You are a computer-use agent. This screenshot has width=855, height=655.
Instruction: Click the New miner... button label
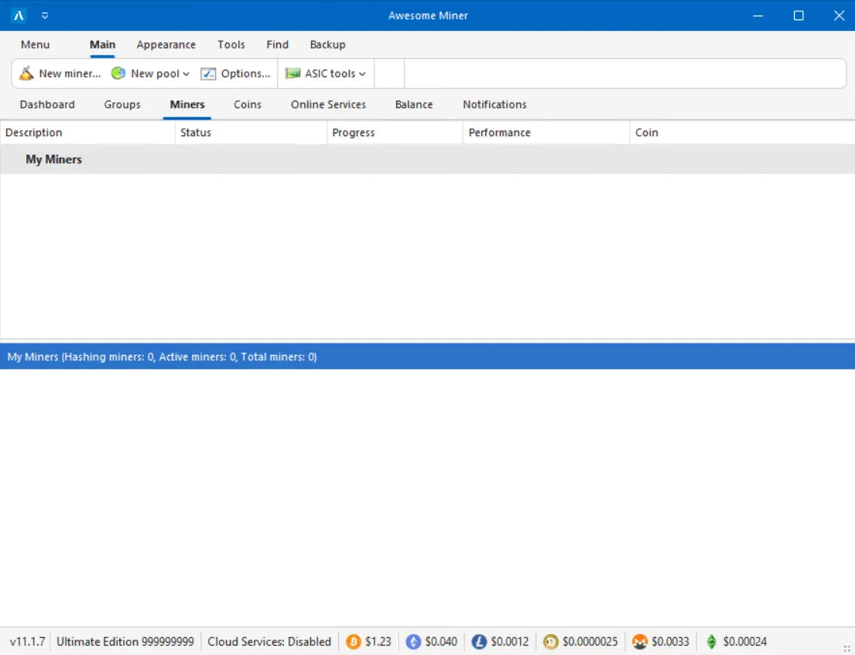point(70,73)
